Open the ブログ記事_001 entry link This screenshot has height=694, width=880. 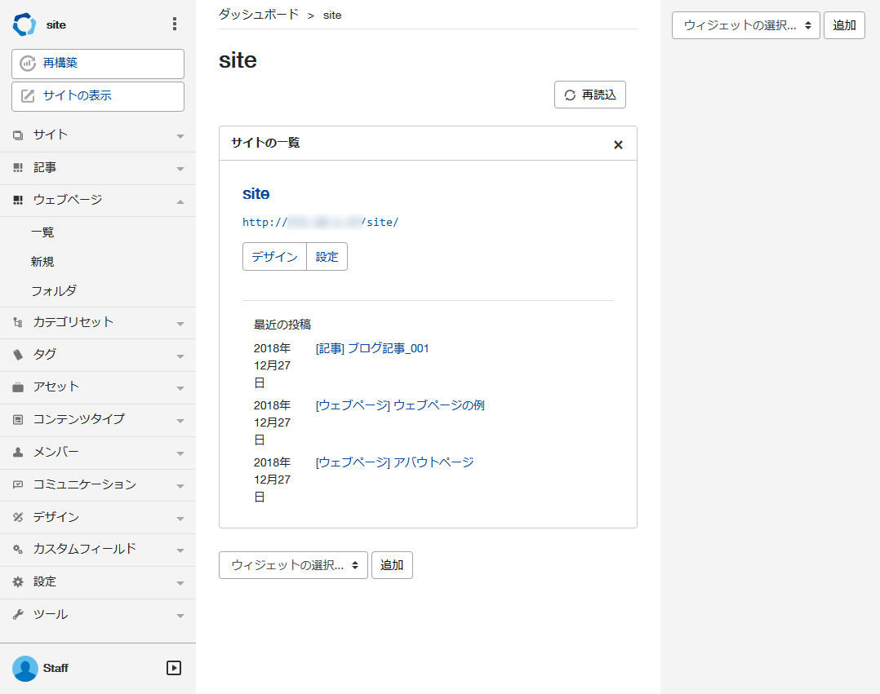[x=372, y=348]
